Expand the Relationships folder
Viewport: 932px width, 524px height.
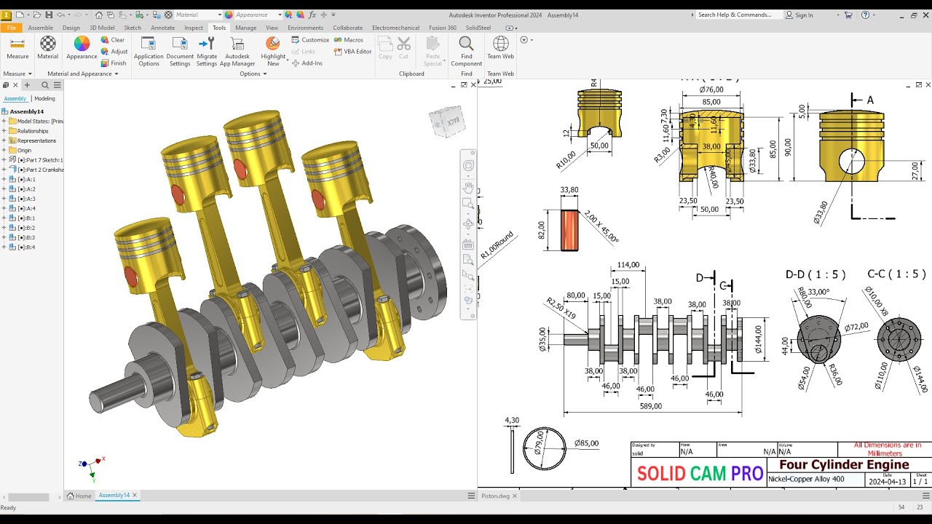point(4,131)
